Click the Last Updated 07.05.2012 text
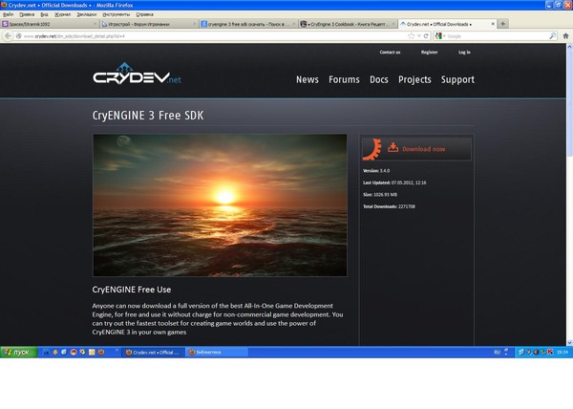 coord(394,183)
